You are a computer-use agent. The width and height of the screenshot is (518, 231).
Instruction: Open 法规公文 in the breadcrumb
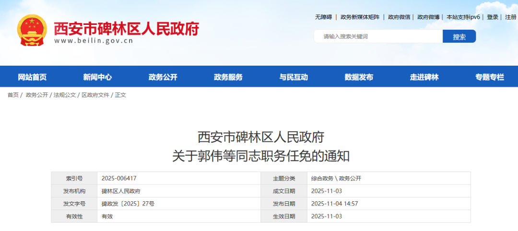pos(64,95)
